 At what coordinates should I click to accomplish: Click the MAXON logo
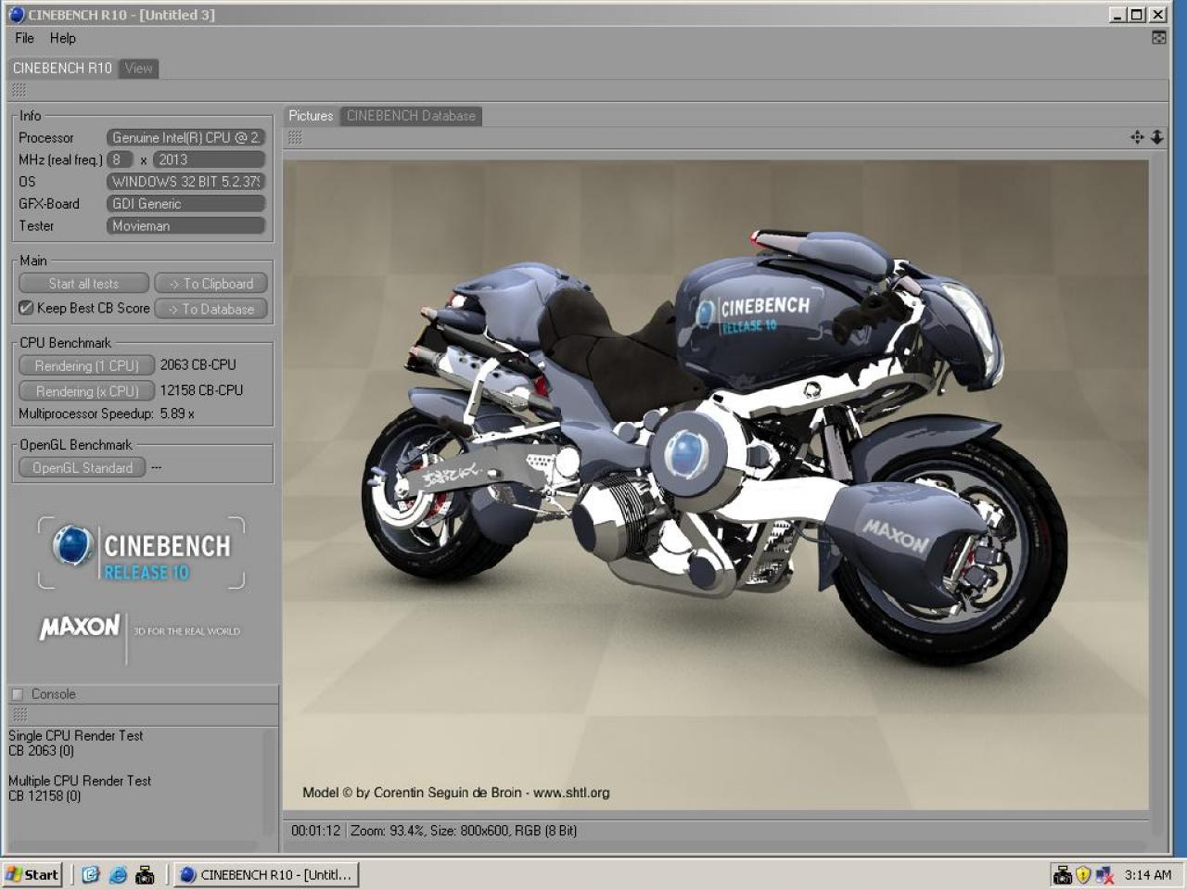pyautogui.click(x=79, y=628)
